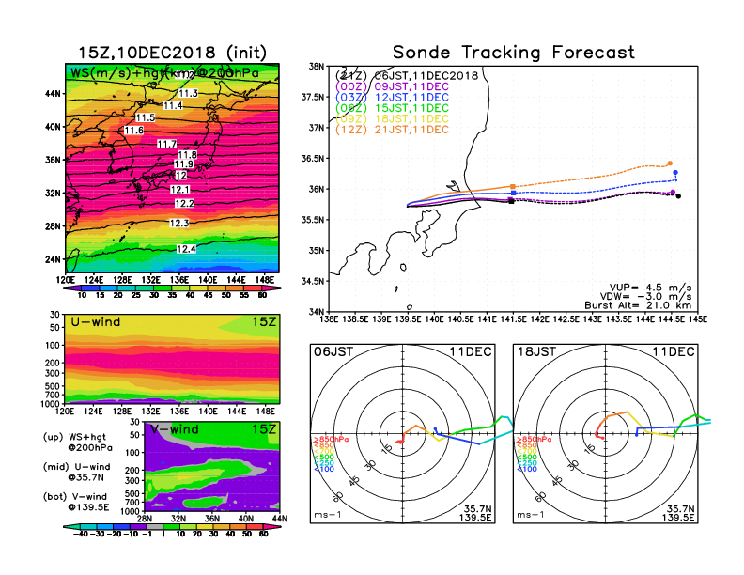Select the black "(21Z) 06JST,11DEC2018" legend entry
The height and width of the screenshot is (575, 744).
(407, 76)
